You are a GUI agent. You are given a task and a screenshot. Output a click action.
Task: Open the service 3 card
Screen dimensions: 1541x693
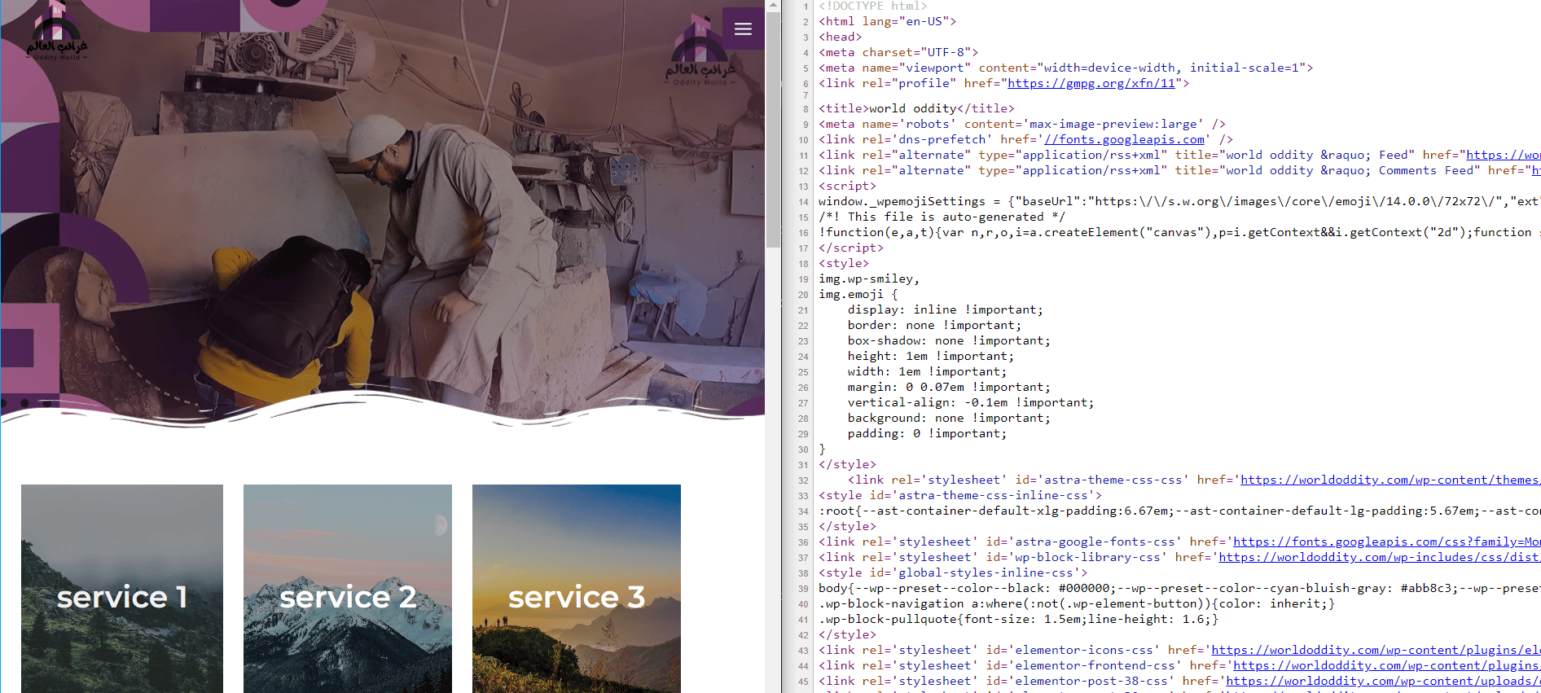577,589
